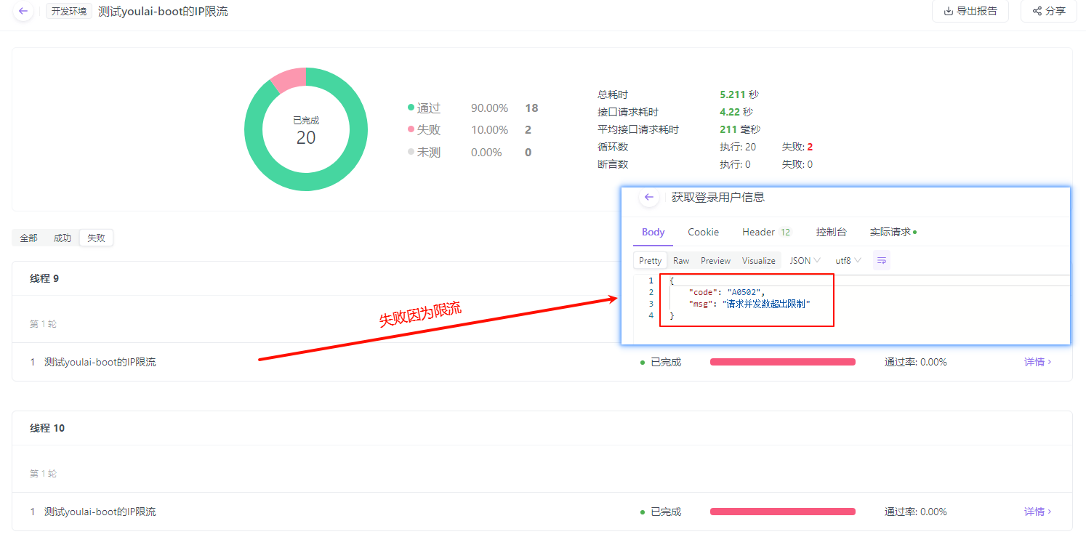This screenshot has height=537, width=1086.
Task: Click the 线程 10 pass-rate progress bar
Action: 783,512
